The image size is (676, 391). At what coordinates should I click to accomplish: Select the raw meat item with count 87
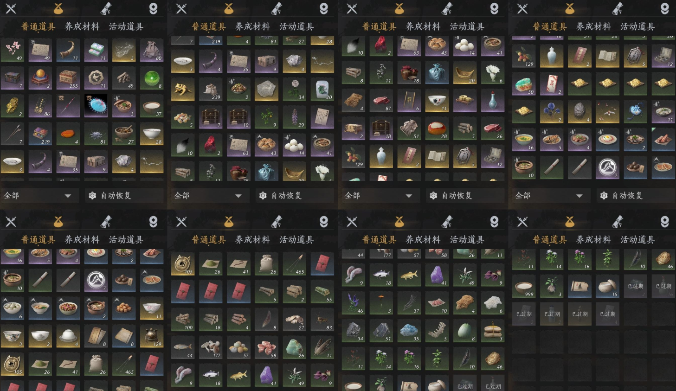click(x=381, y=101)
